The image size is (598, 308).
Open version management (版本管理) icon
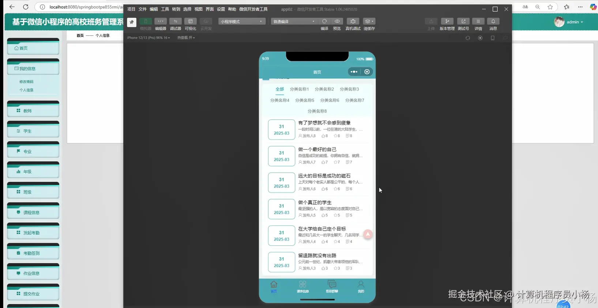[447, 21]
